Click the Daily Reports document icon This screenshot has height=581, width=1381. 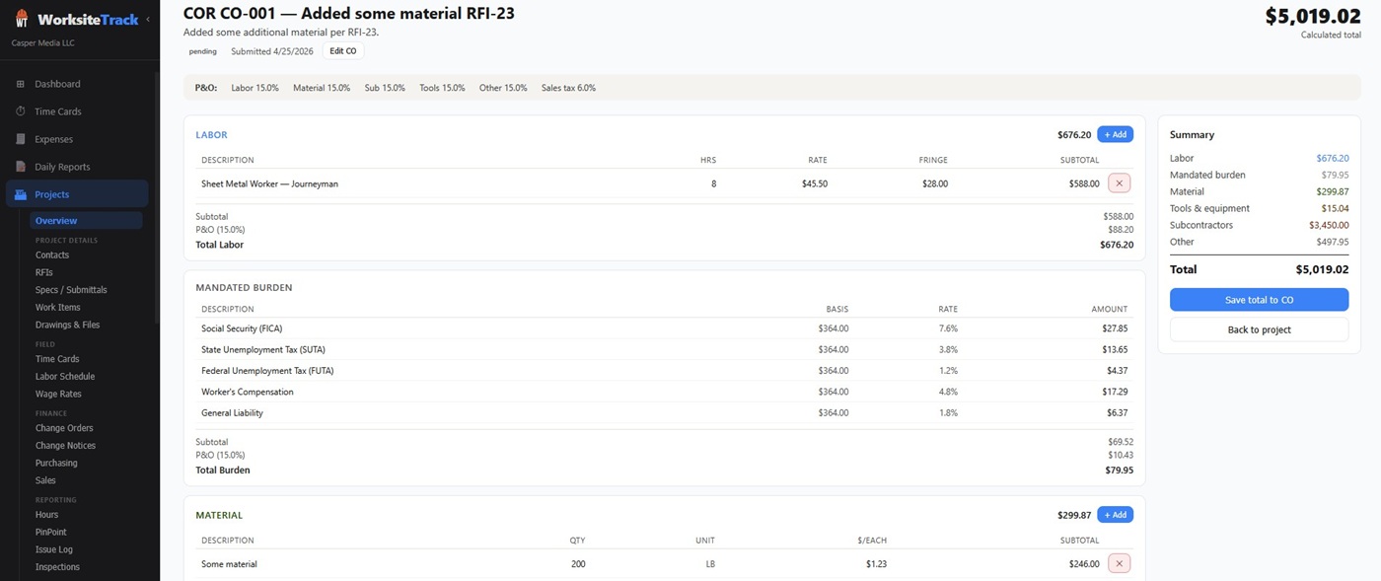pyautogui.click(x=21, y=167)
